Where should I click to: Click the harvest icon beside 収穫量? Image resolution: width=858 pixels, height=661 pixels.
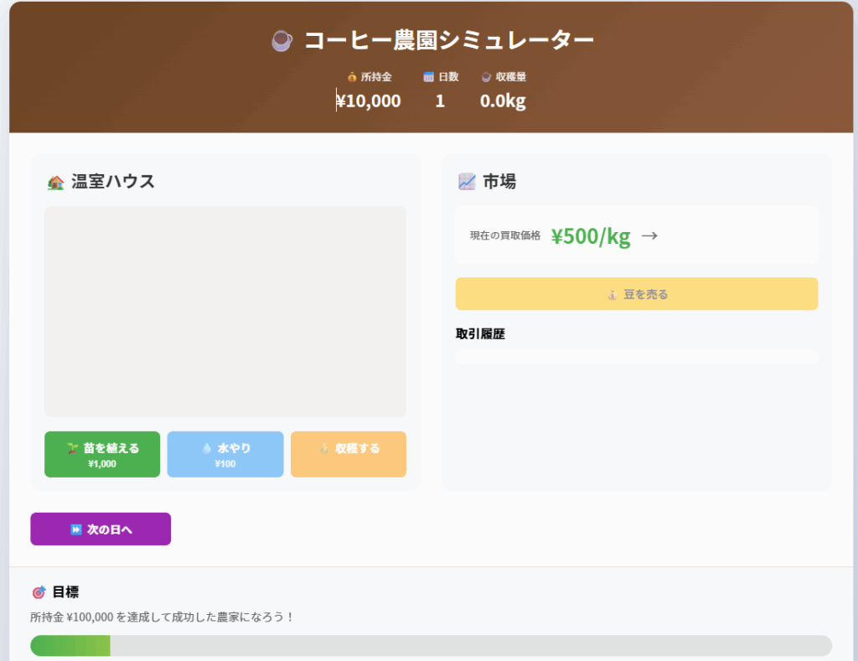click(486, 77)
